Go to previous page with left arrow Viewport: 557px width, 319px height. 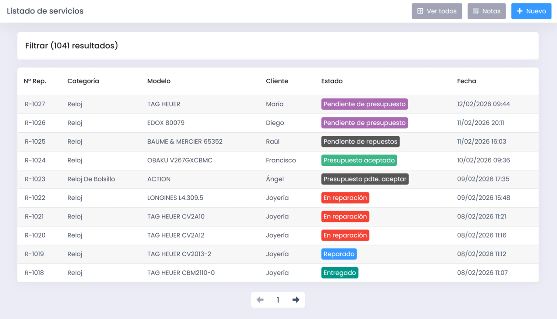260,300
